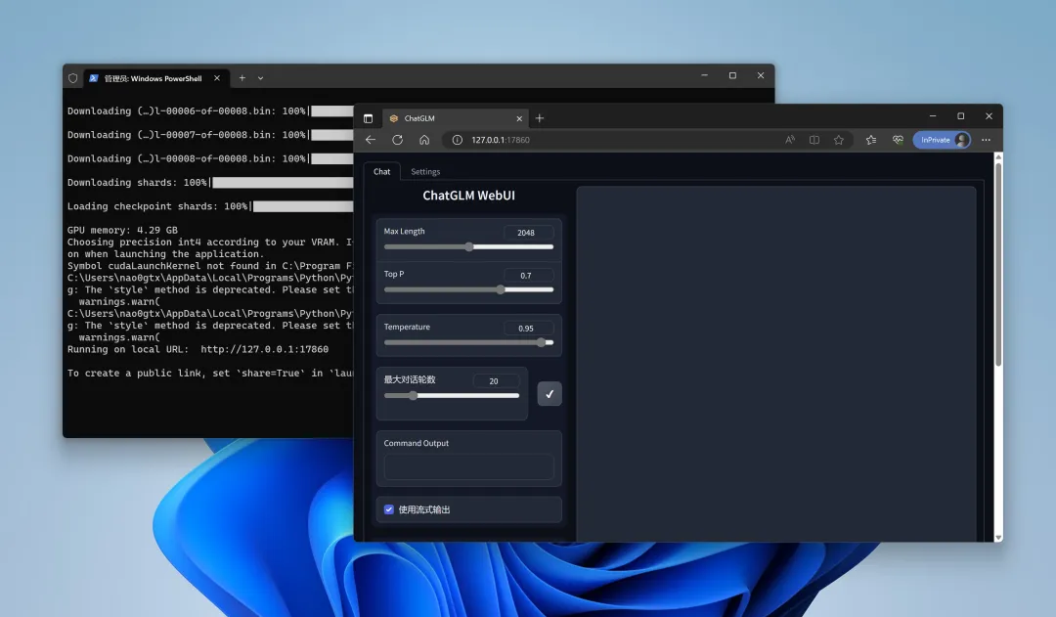Open the Favorites list icon
This screenshot has height=617, width=1056.
(x=871, y=140)
